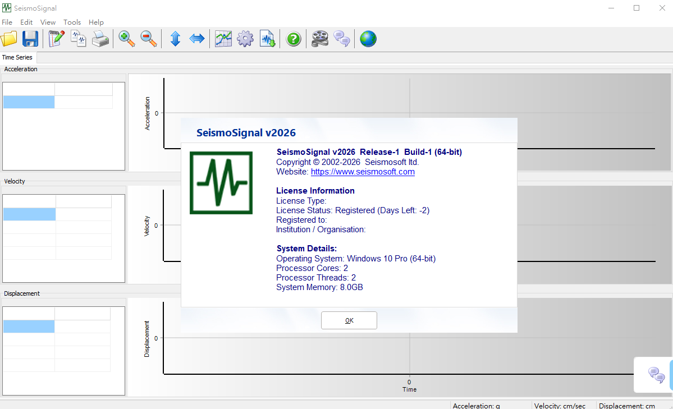
Task: Select highlighted cell in Acceleration table
Action: tap(29, 102)
